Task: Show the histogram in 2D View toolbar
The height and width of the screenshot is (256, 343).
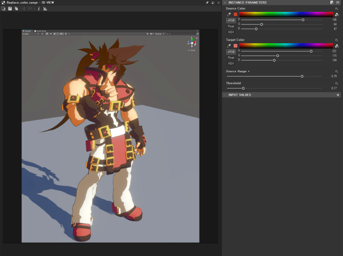Action: tap(45, 8)
